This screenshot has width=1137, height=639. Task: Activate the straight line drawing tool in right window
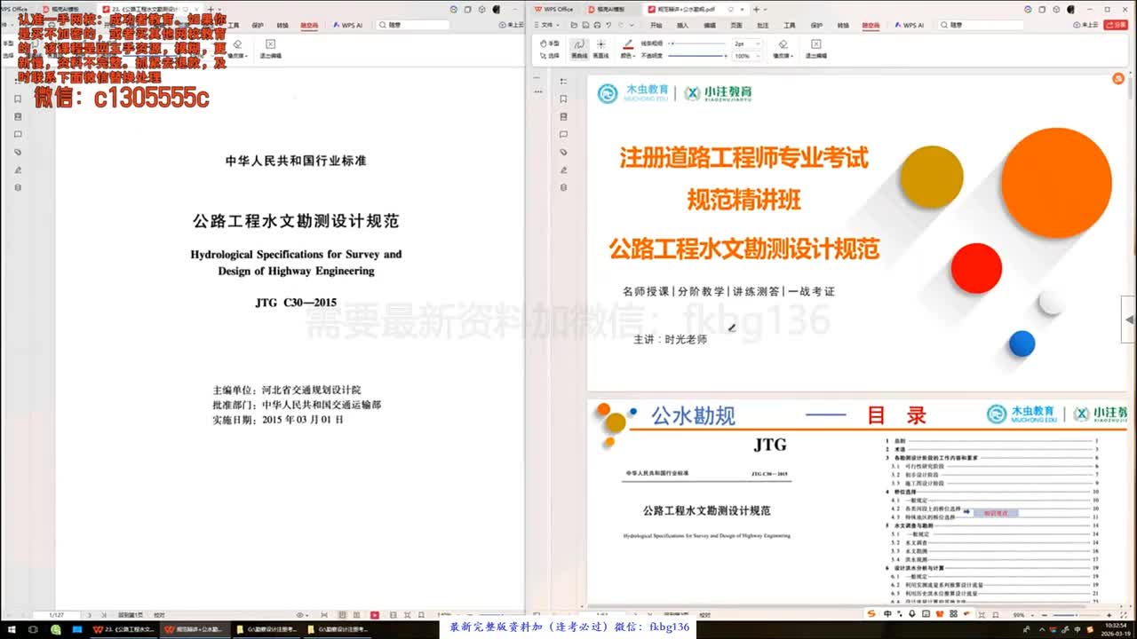click(x=600, y=48)
